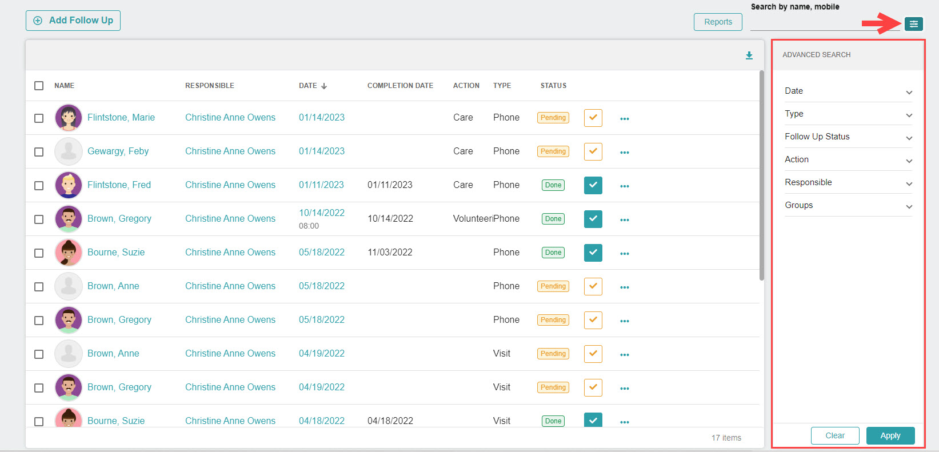Open three-dot menu for Suzie Bourne 05/18/2022
Viewport: 939px width, 452px height.
pos(624,254)
